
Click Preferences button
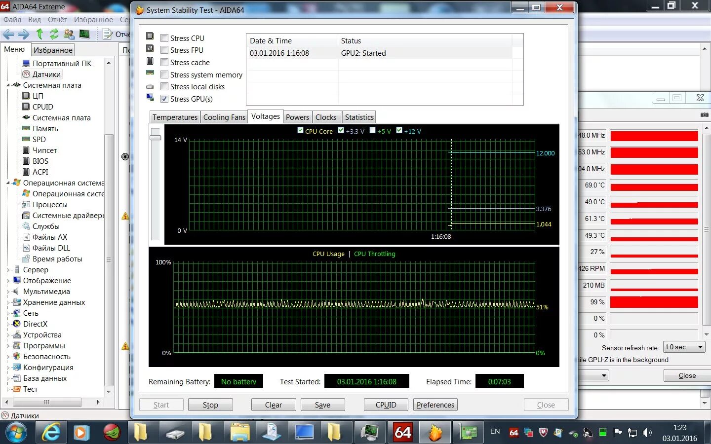coord(435,405)
